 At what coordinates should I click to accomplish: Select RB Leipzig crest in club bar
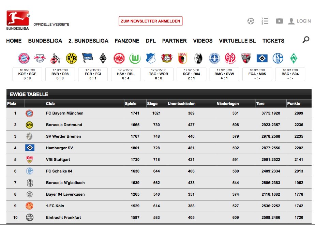point(40,58)
